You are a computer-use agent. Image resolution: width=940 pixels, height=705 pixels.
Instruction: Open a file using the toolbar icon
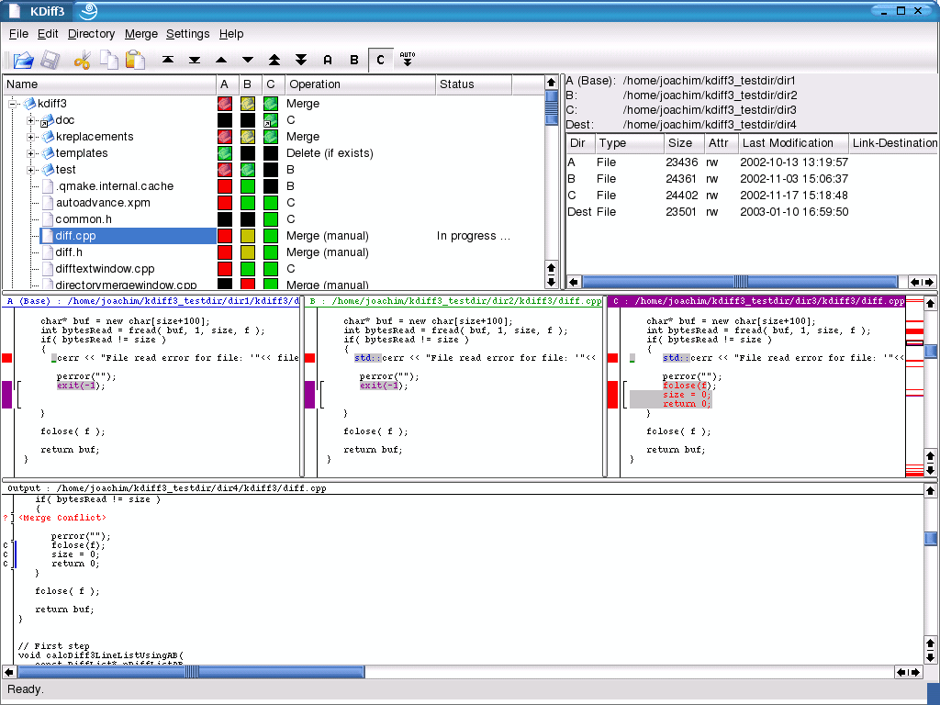(22, 60)
